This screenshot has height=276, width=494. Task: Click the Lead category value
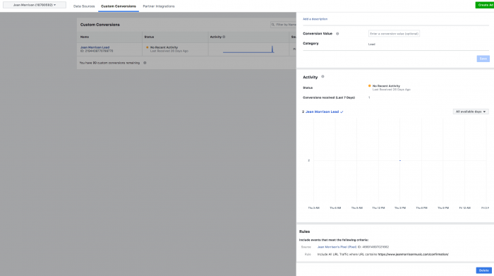click(x=372, y=44)
